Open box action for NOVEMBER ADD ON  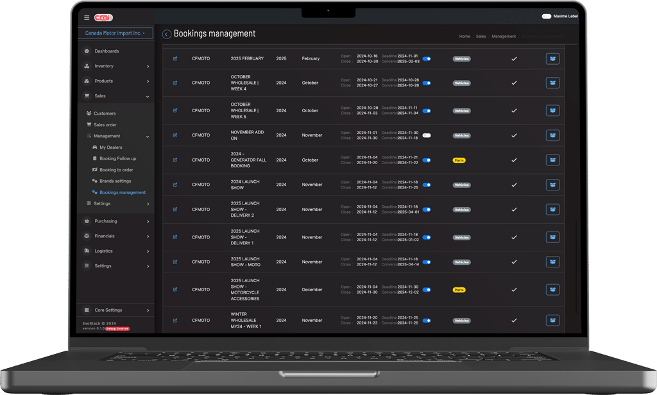click(x=552, y=135)
